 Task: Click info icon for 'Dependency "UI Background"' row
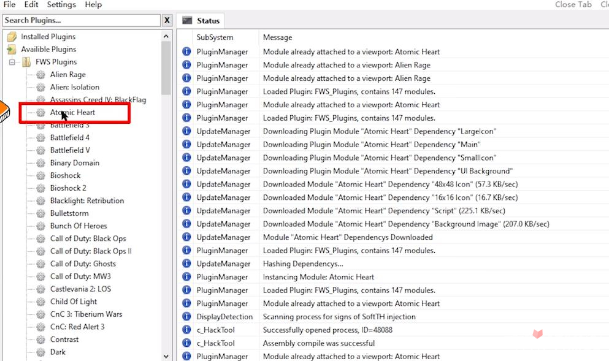coord(186,170)
